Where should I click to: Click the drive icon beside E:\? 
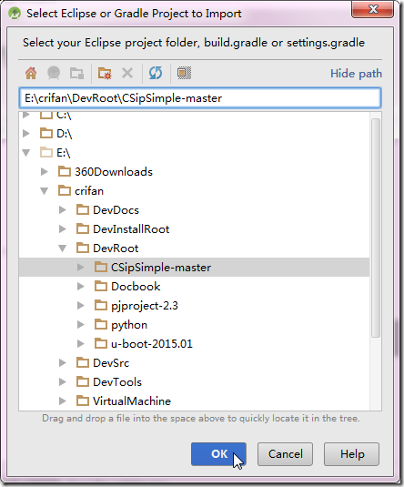(46, 152)
